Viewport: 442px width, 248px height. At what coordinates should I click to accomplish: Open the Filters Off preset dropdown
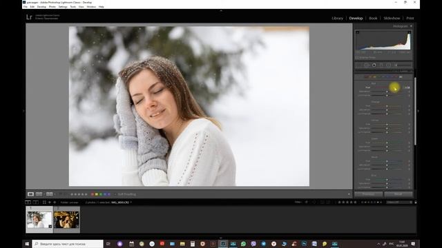pos(399,202)
